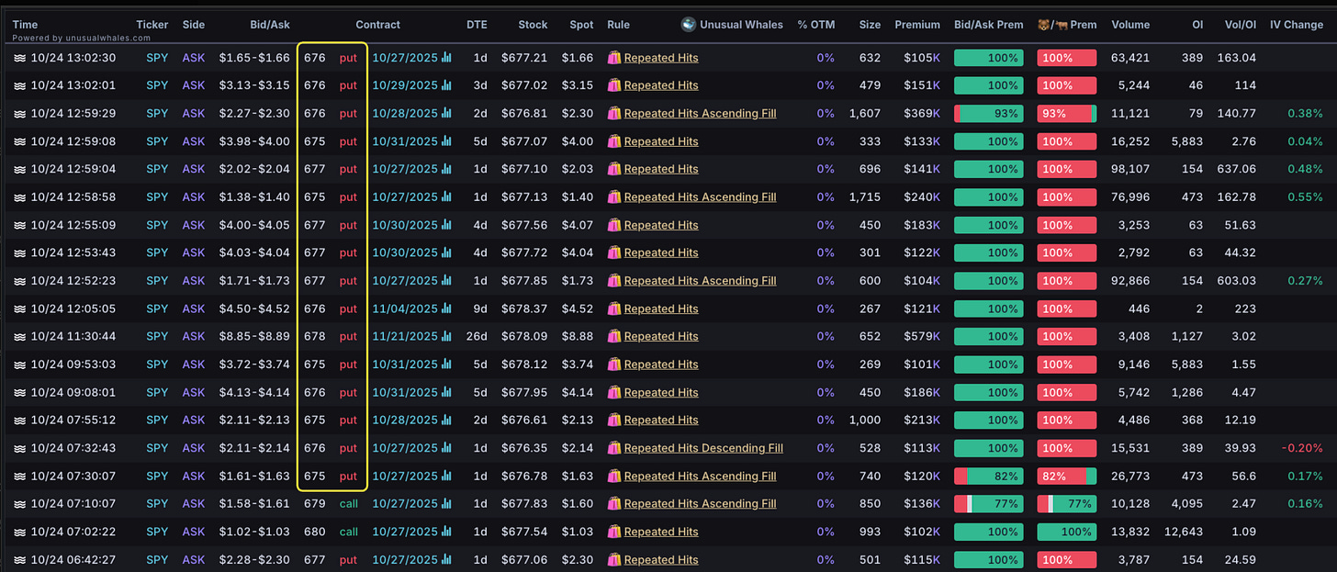Select premium value $369K
The image size is (1337, 572).
pyautogui.click(x=922, y=114)
